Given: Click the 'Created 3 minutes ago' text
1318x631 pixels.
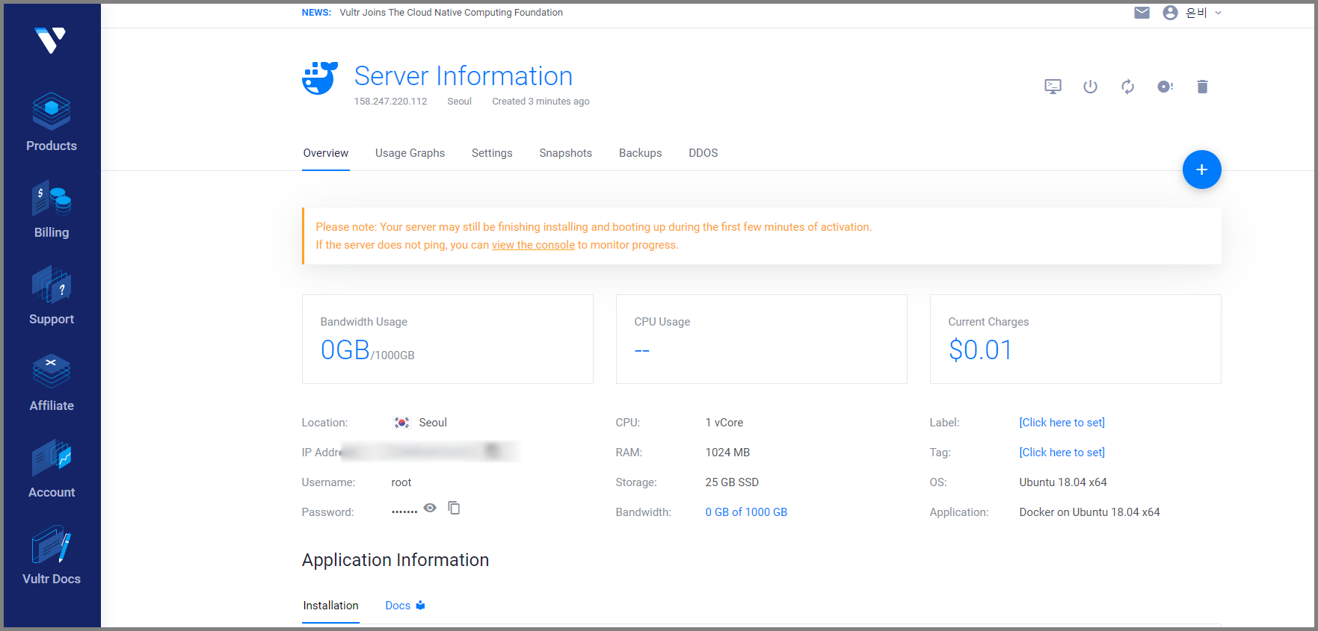Looking at the screenshot, I should point(541,102).
